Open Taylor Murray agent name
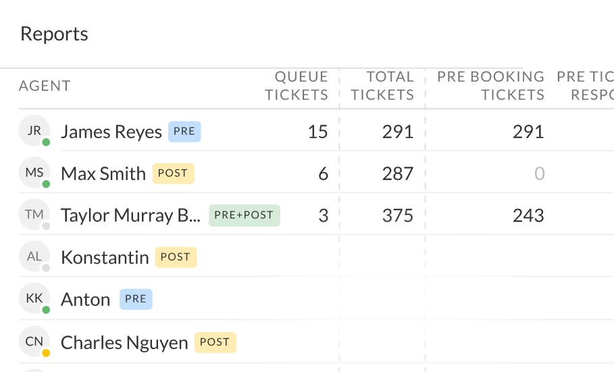This screenshot has width=614, height=372. [130, 216]
